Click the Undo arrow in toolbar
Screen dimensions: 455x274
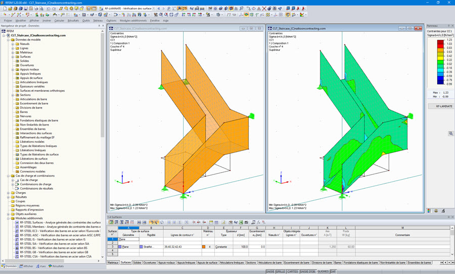(49, 9)
